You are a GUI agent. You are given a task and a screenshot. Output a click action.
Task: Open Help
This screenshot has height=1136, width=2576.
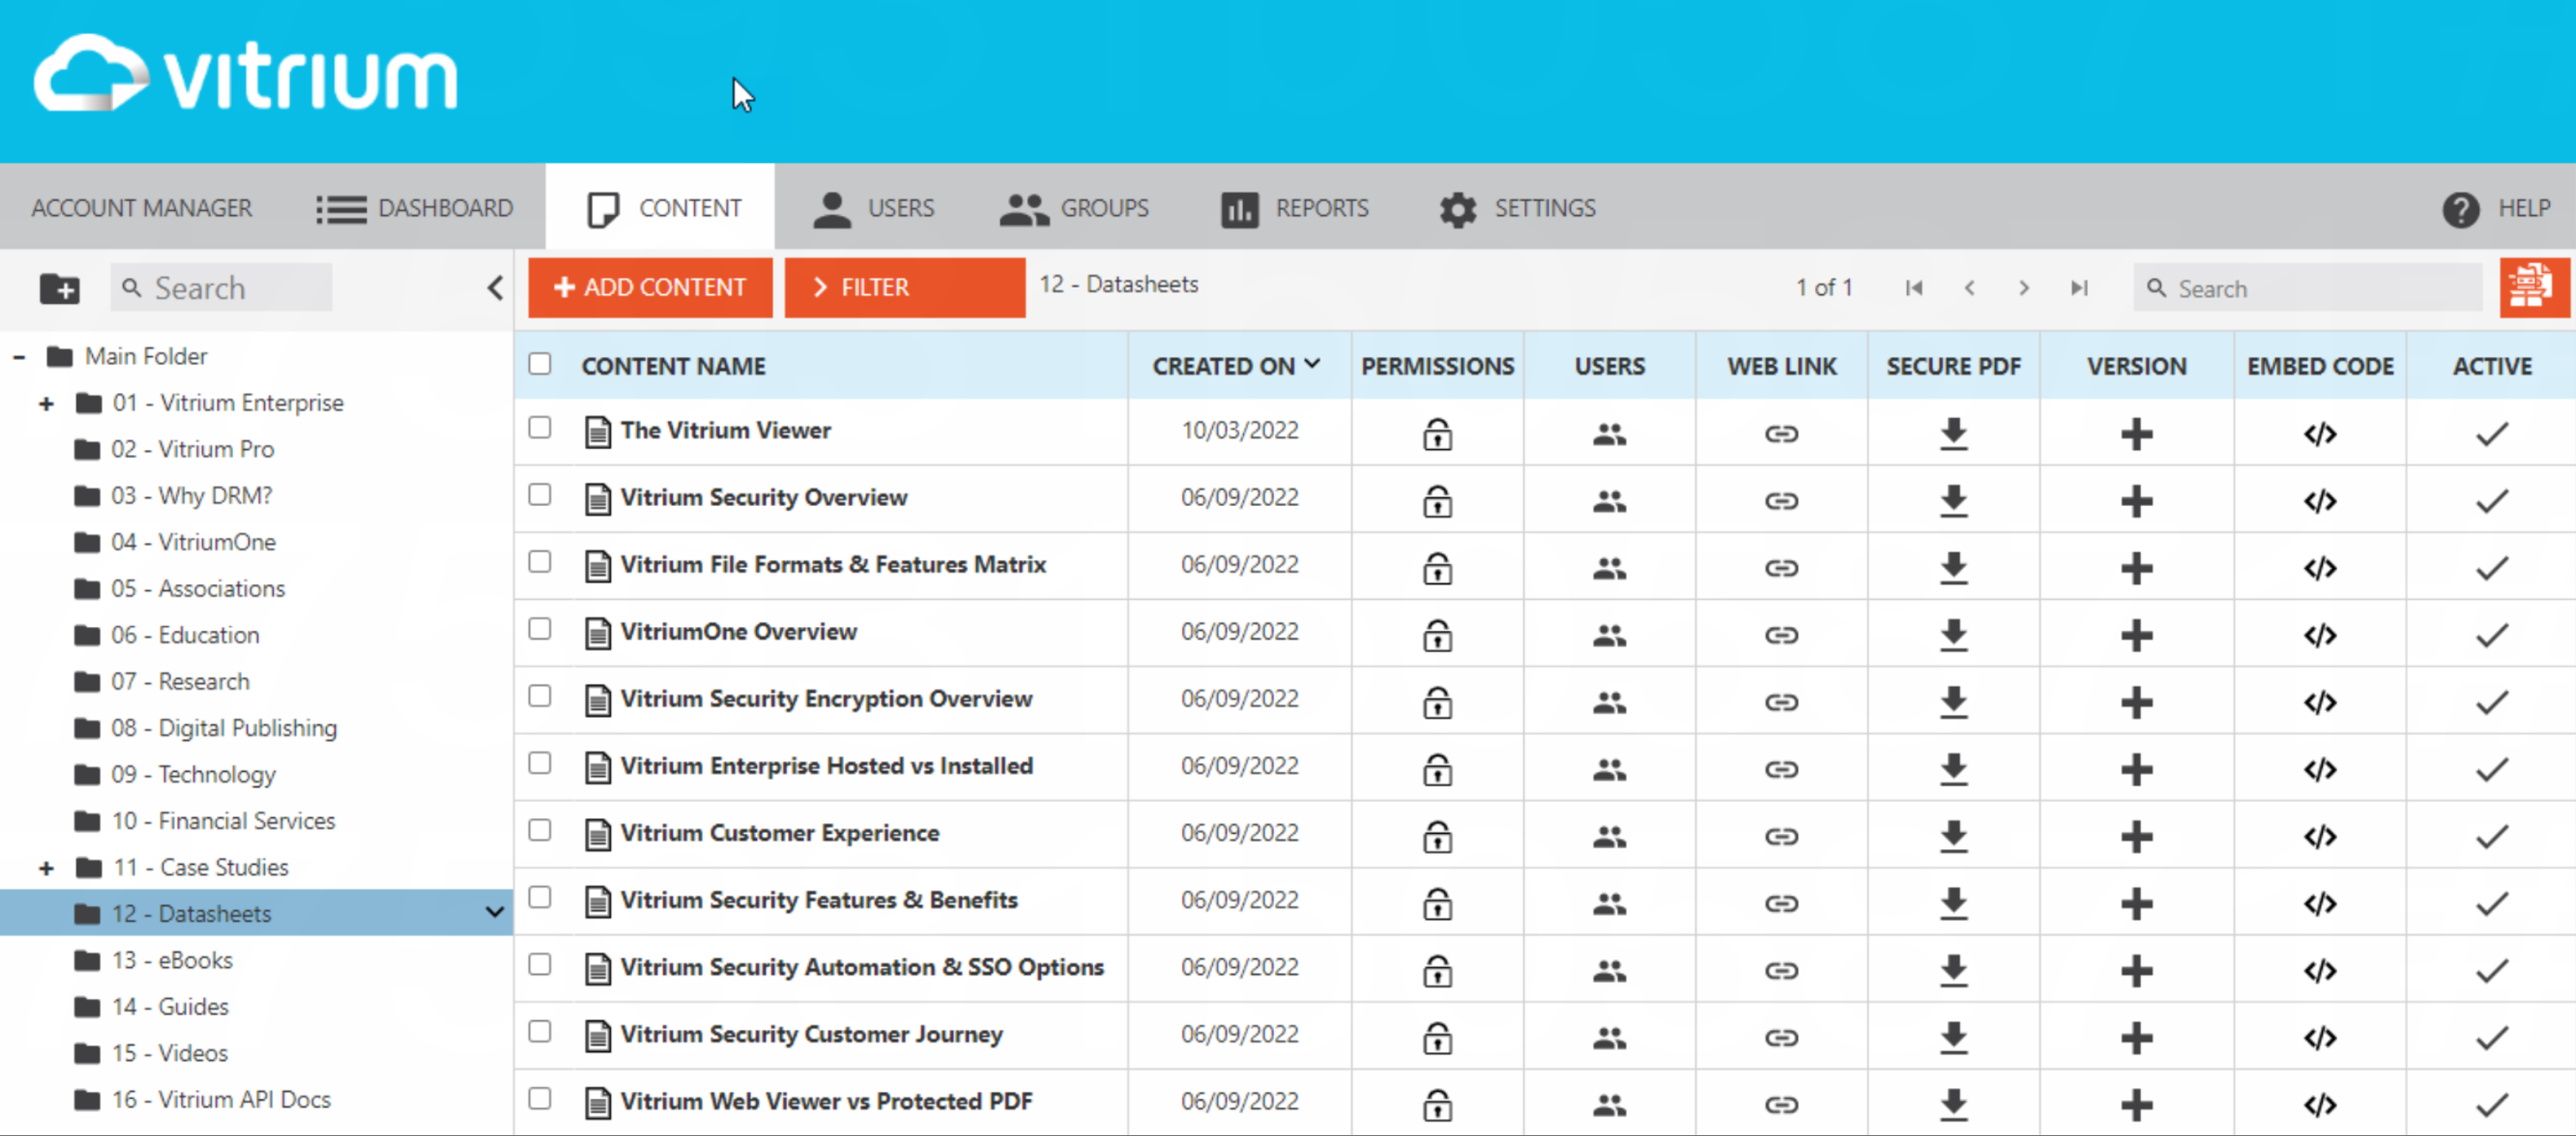click(2496, 208)
